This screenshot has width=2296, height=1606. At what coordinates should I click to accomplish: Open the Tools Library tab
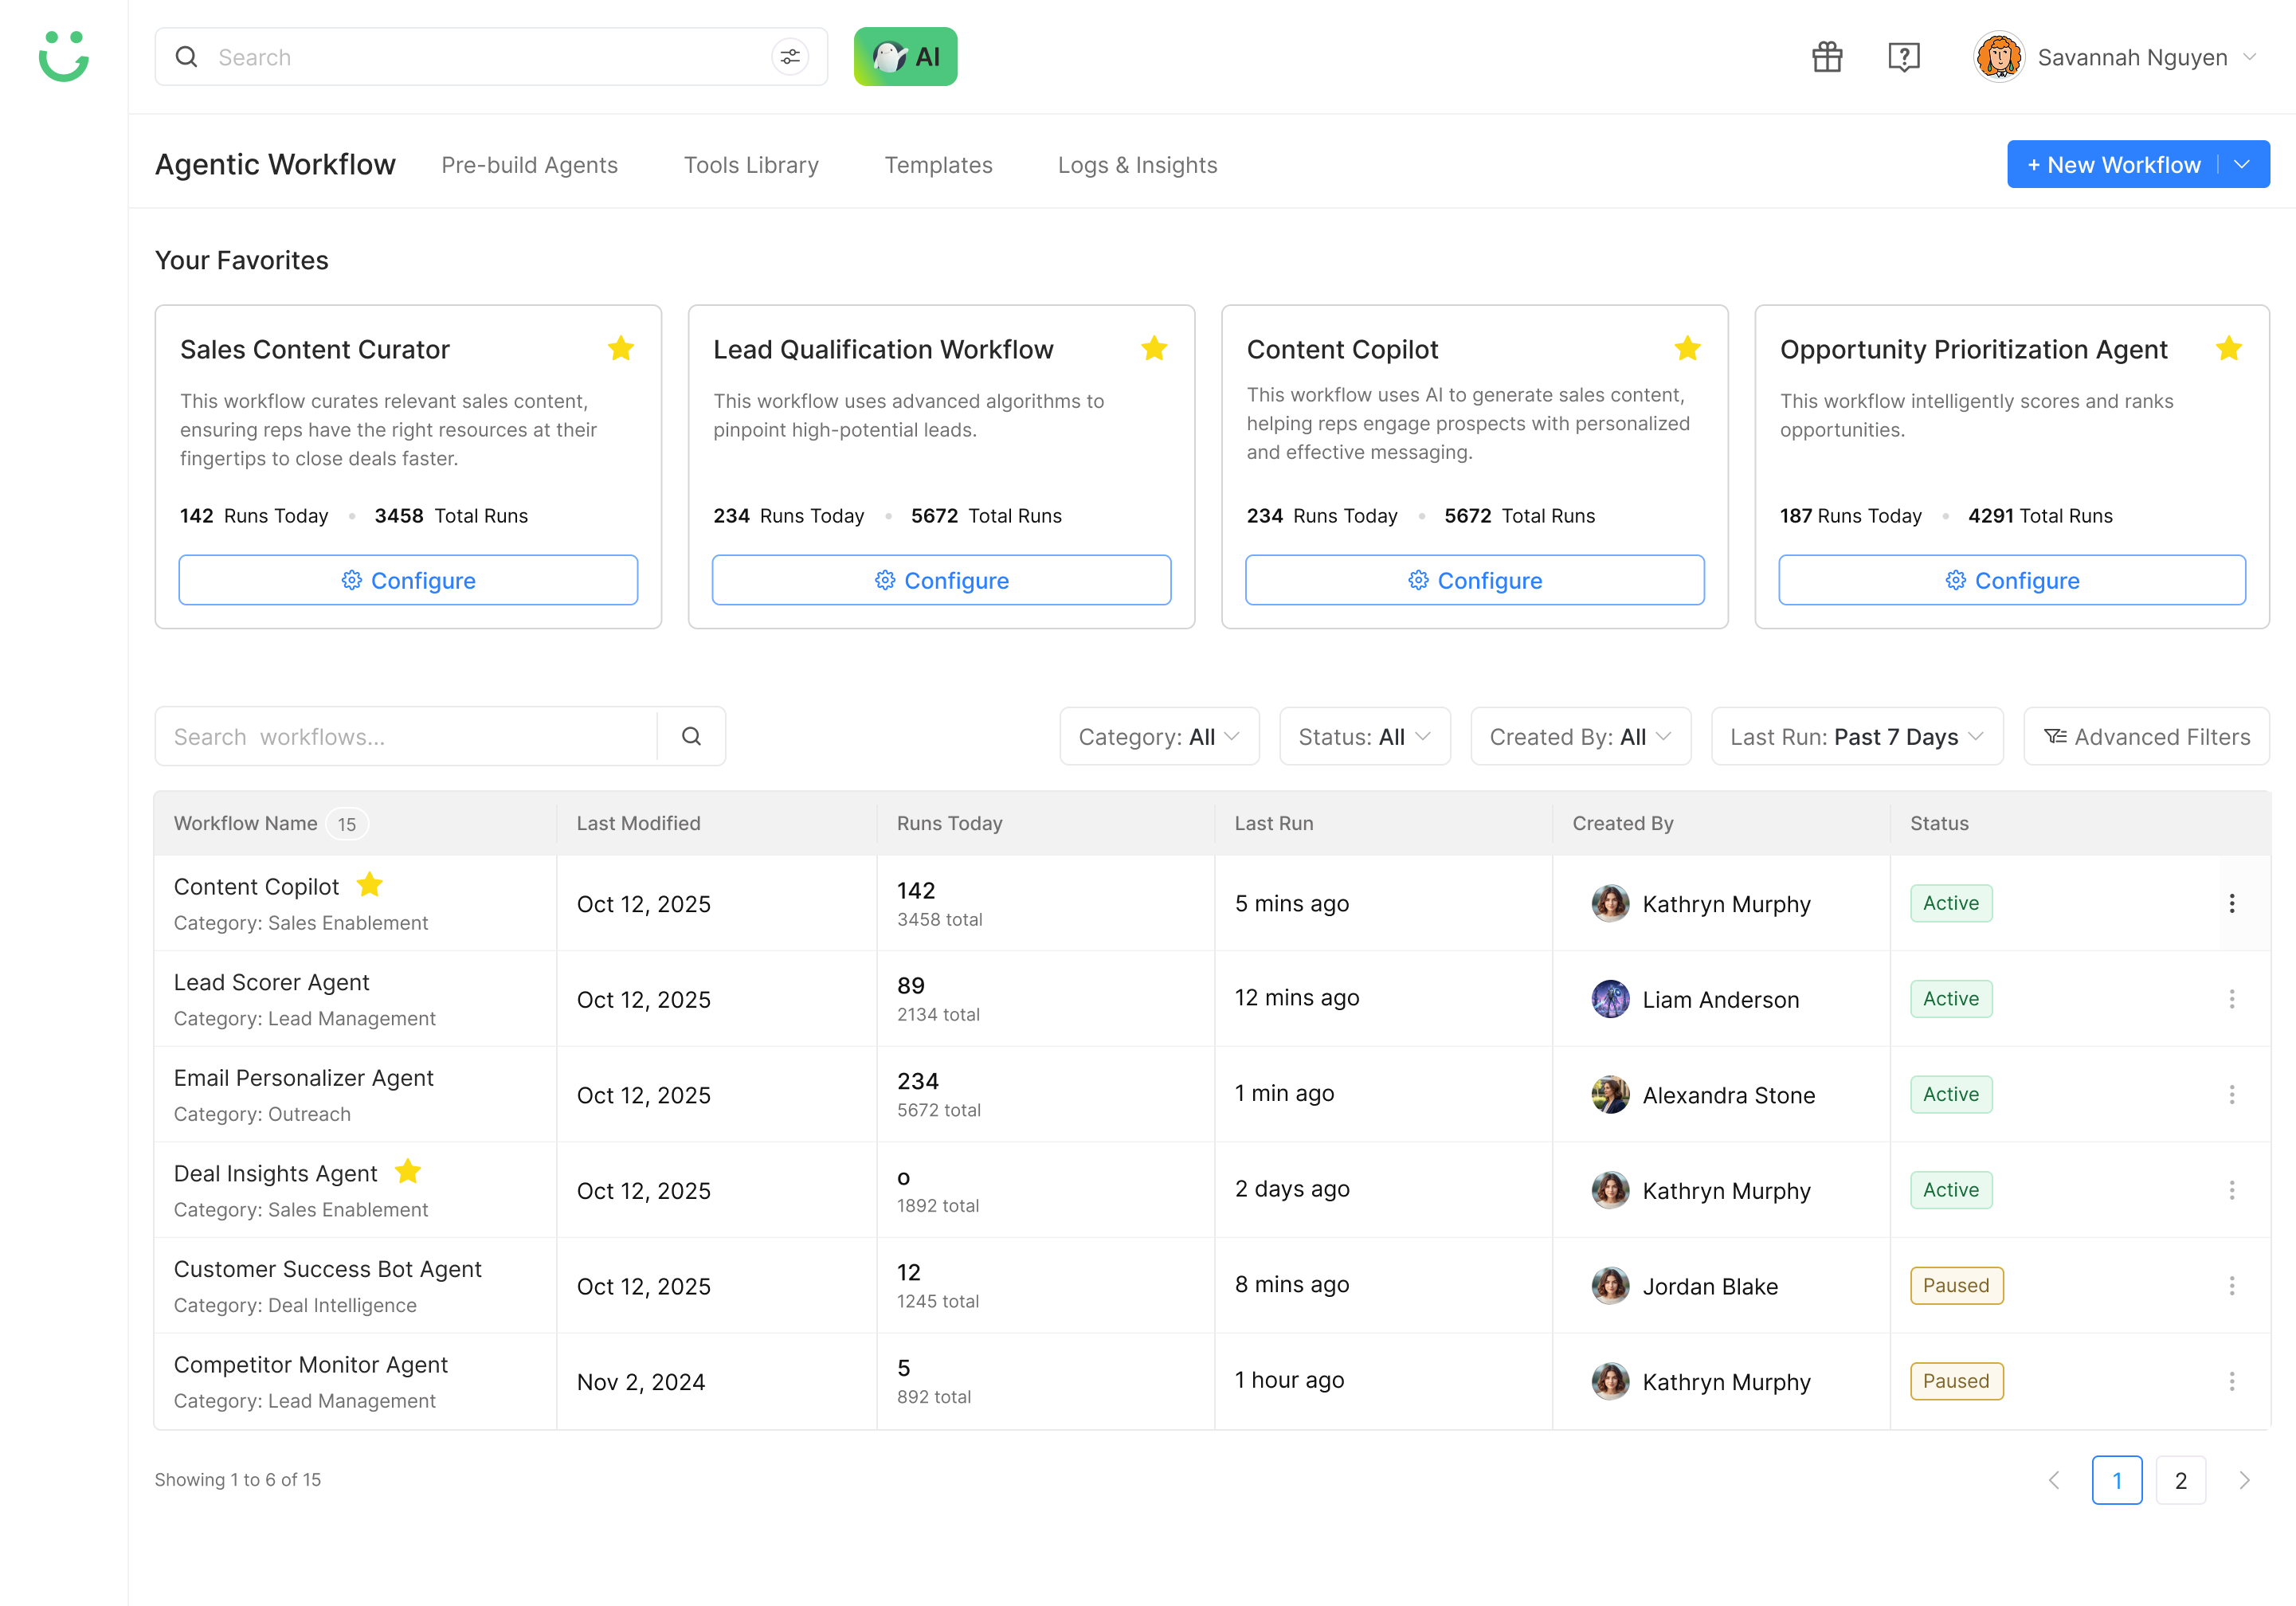[x=751, y=165]
